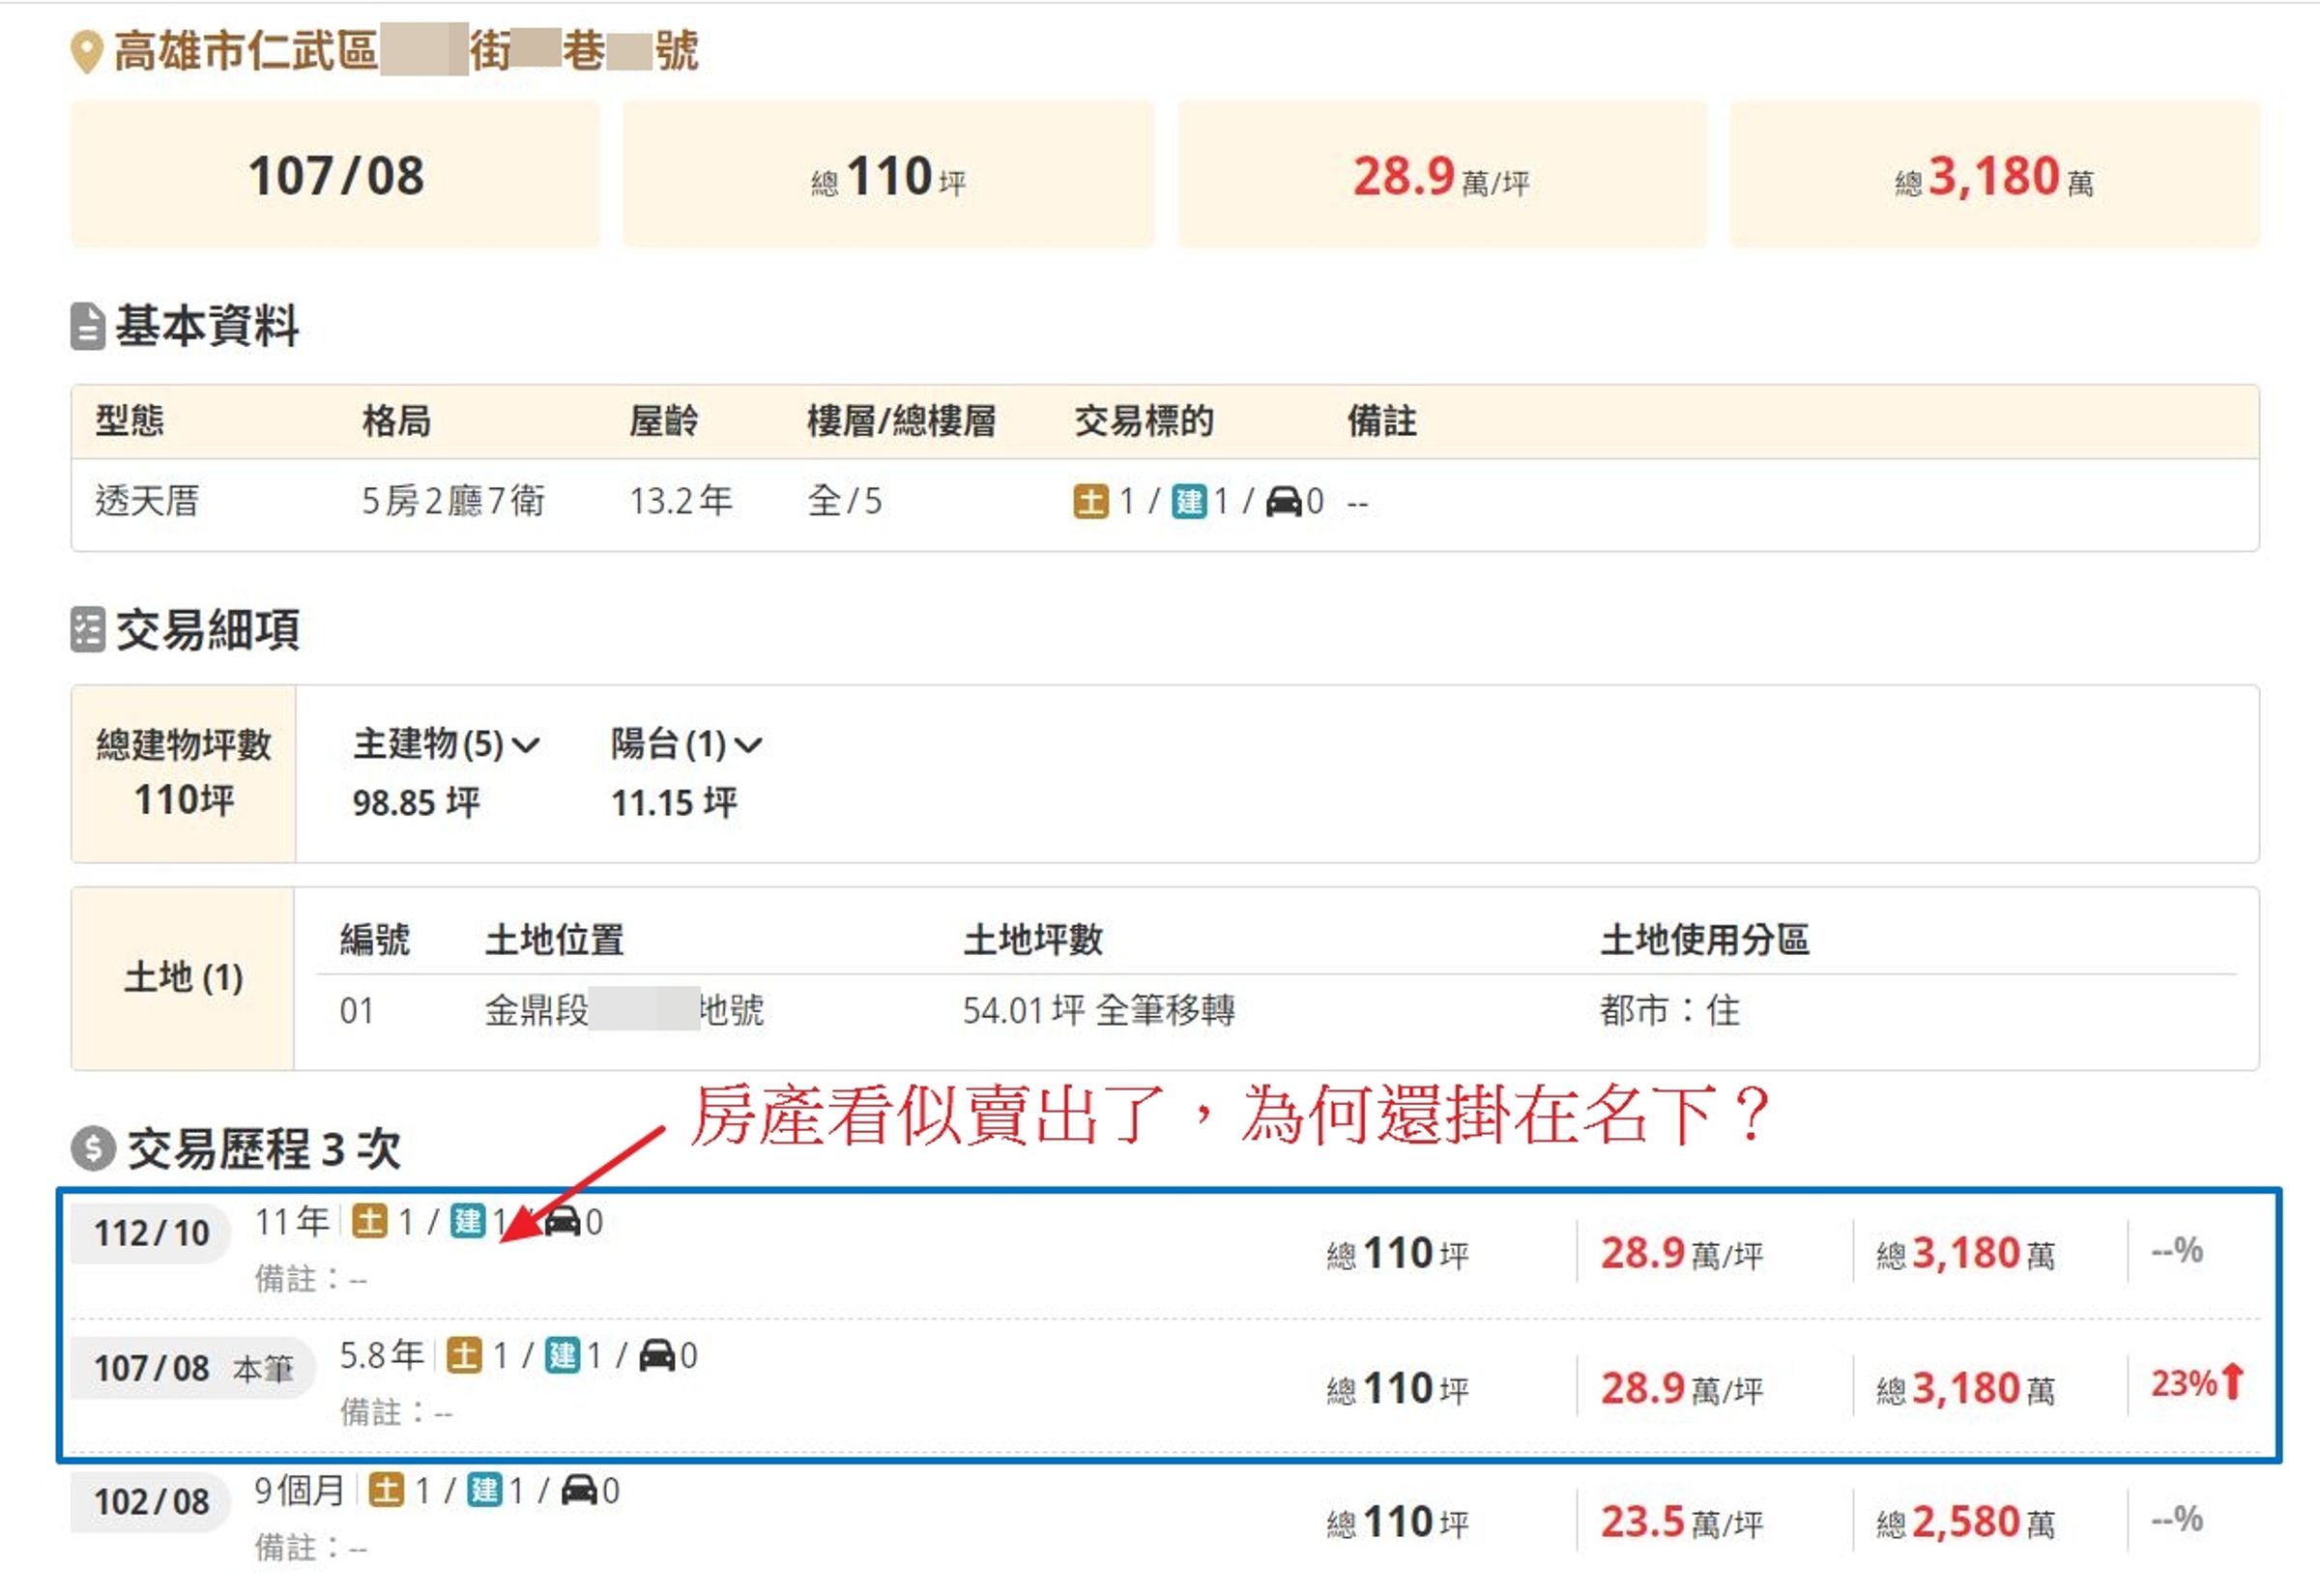Click the 總 3,180 萬 summary card at top
This screenshot has height=1596, width=2320.
click(x=1995, y=174)
